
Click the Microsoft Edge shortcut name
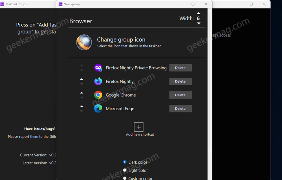pyautogui.click(x=120, y=109)
